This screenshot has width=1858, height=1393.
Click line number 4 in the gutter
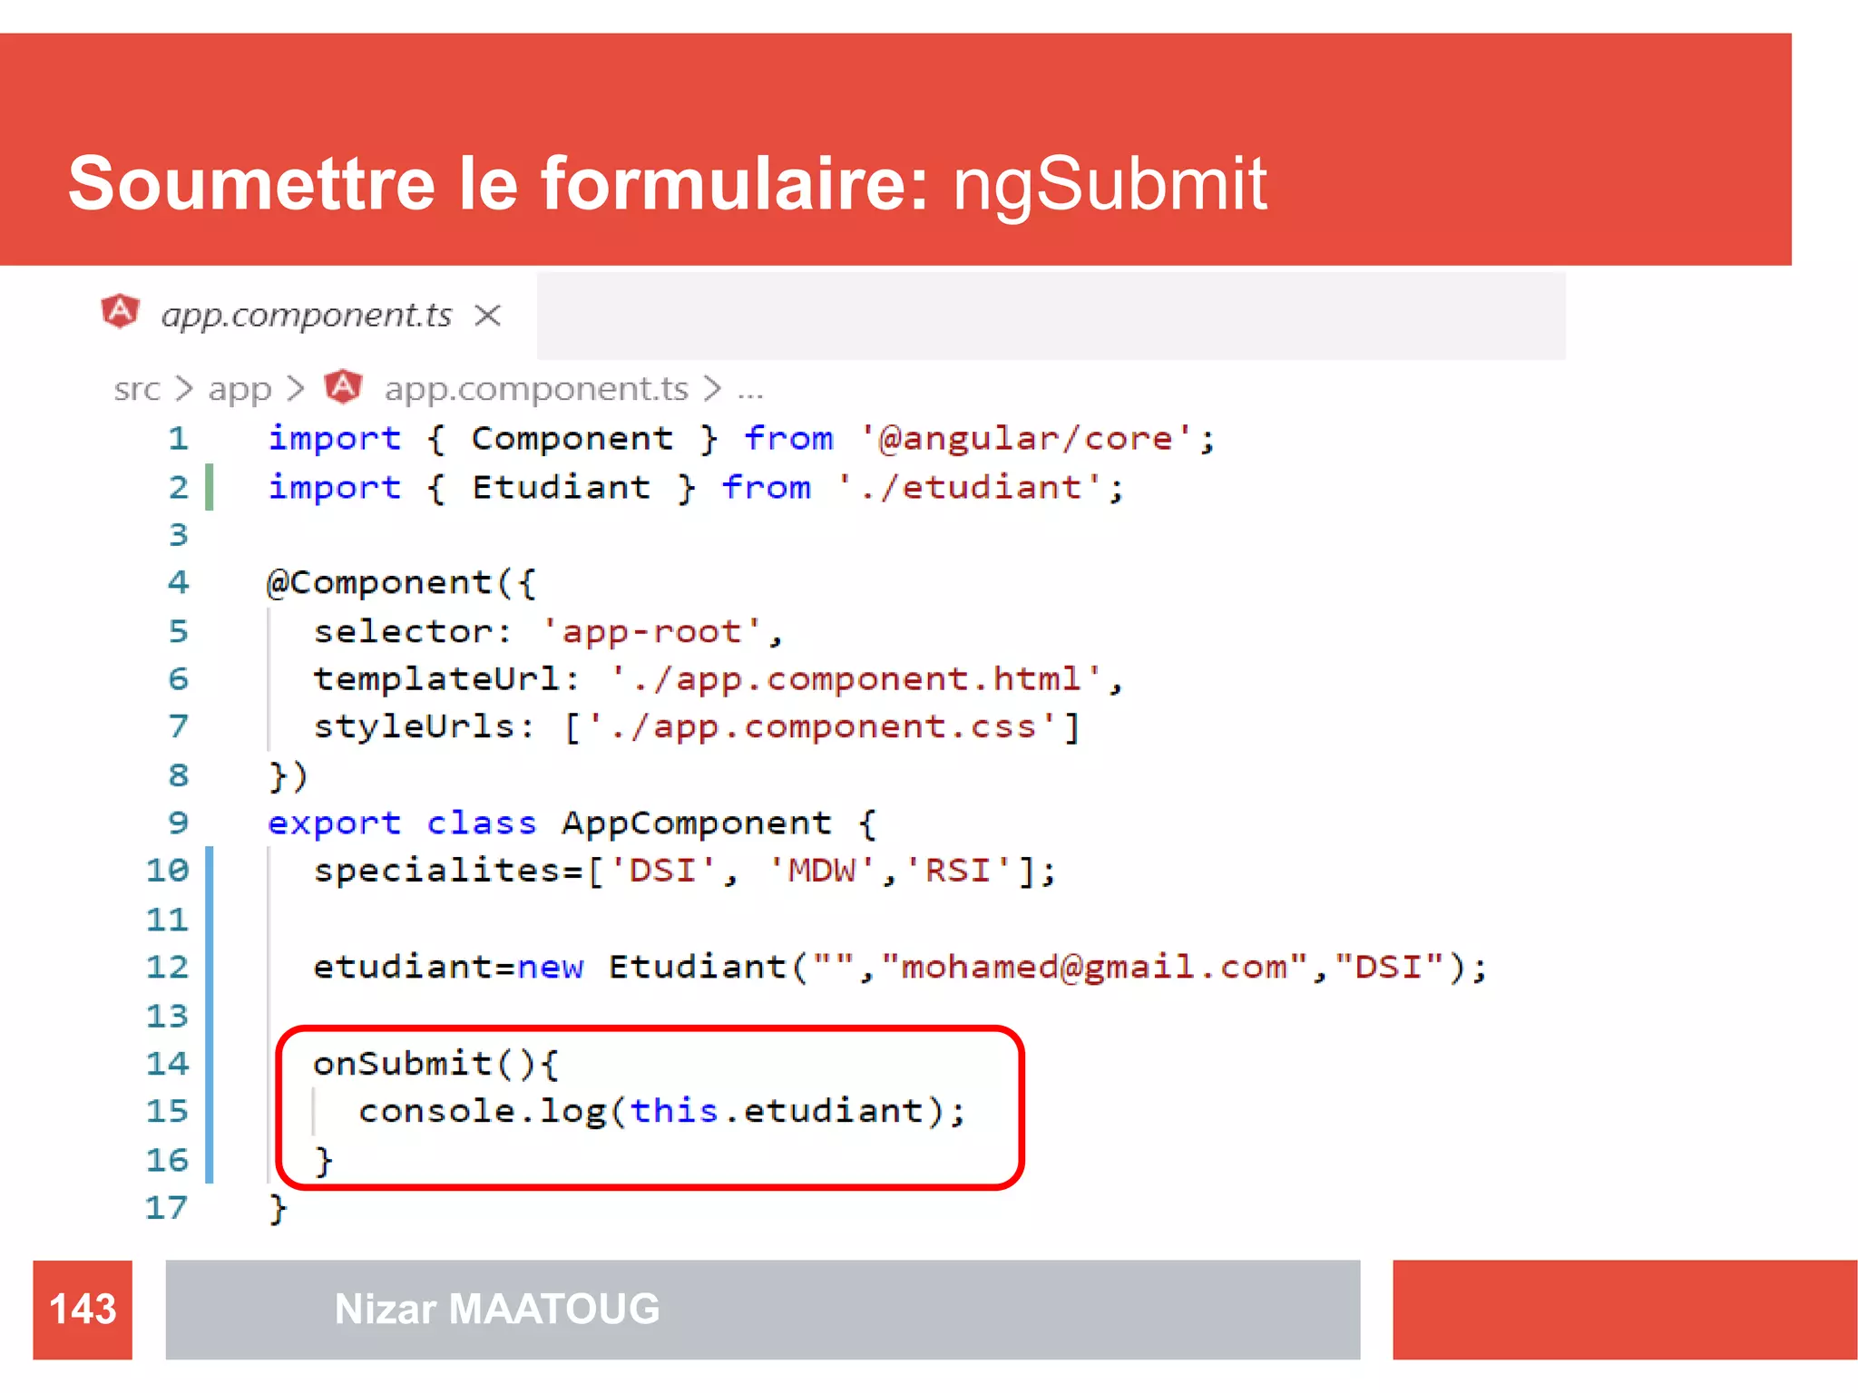[178, 582]
